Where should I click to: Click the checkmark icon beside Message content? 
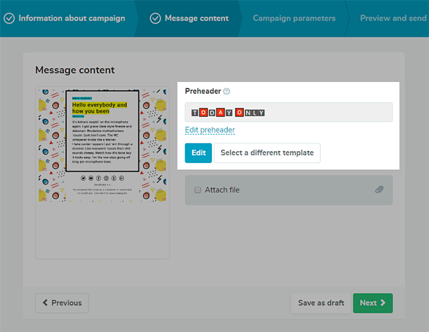tap(155, 18)
